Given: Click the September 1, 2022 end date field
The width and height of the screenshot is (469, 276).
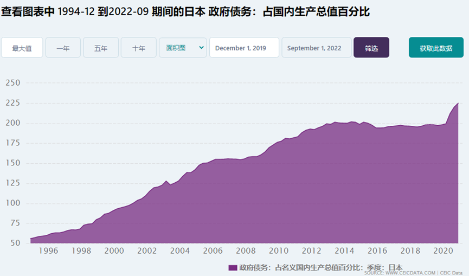Looking at the screenshot, I should pyautogui.click(x=317, y=48).
